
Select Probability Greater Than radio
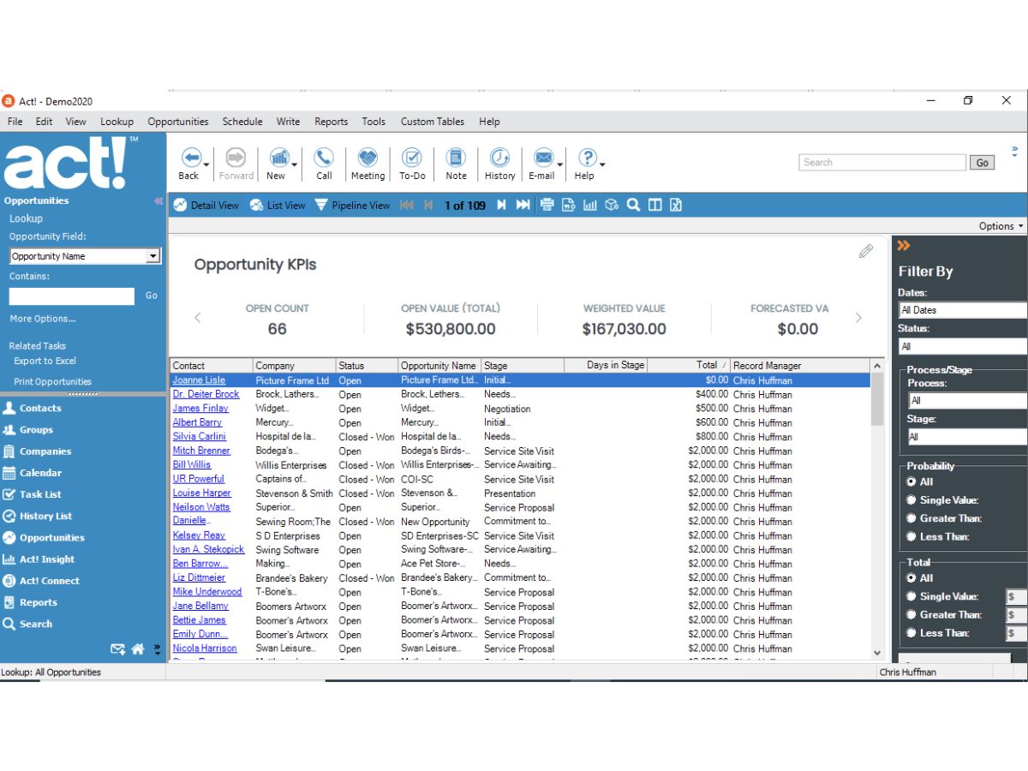911,518
